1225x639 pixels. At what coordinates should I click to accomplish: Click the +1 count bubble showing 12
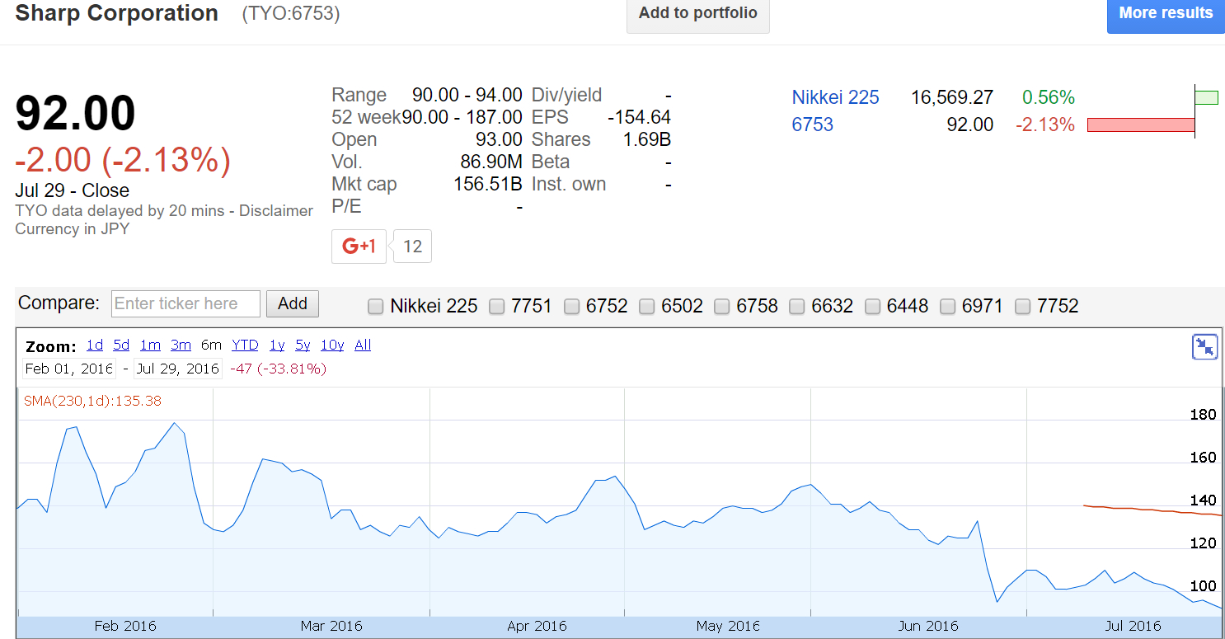tap(412, 246)
